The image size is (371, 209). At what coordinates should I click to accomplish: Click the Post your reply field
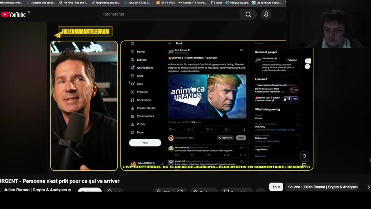tap(185, 138)
